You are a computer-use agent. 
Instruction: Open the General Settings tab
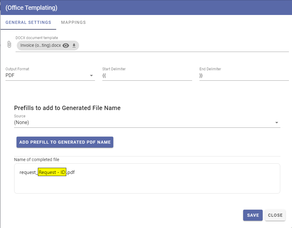[28, 22]
